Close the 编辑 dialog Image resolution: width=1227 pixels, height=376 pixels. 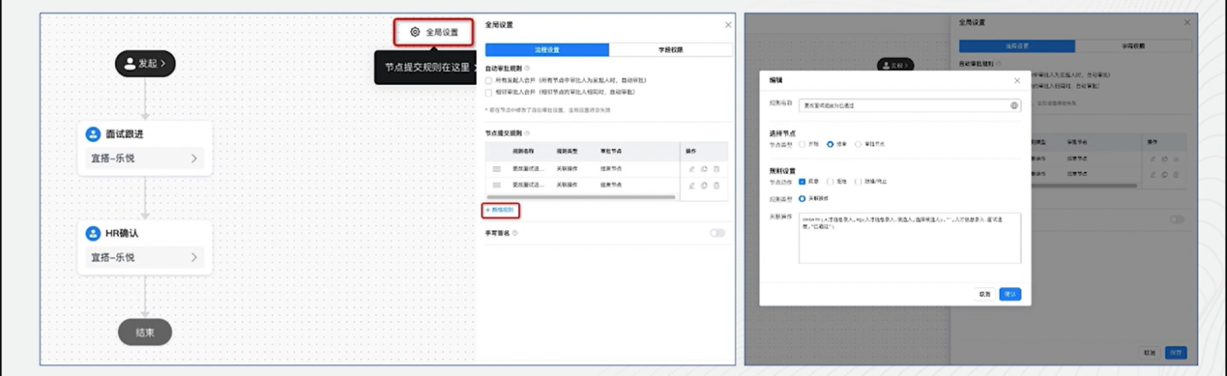point(1016,81)
